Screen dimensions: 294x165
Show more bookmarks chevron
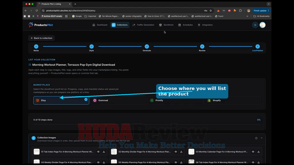click(x=247, y=16)
